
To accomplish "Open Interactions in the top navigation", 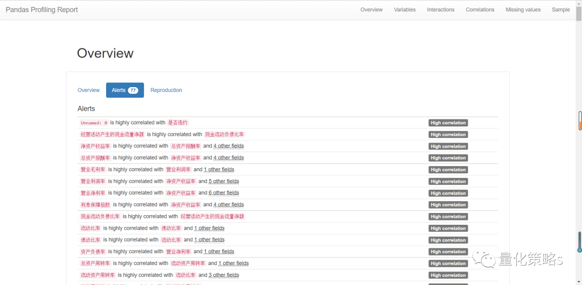I will point(441,10).
